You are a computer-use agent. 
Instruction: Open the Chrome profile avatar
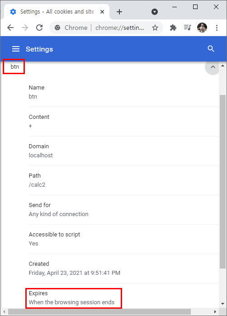tap(202, 28)
